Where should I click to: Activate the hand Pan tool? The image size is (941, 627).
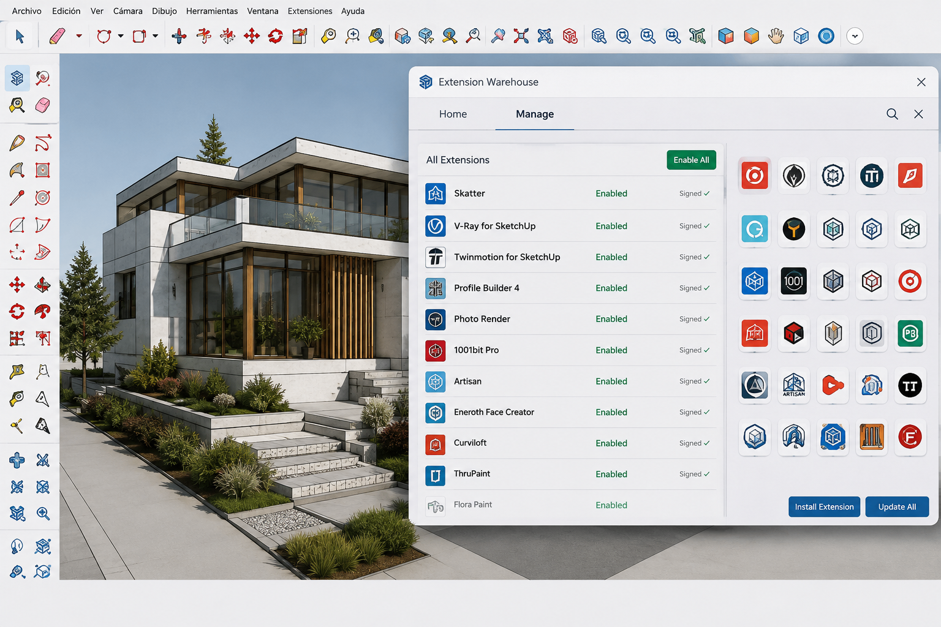[x=776, y=36]
